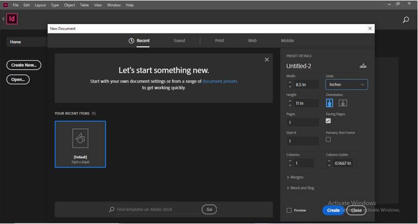Switch to the Print tab
Image resolution: width=418 pixels, height=224 pixels.
click(x=219, y=41)
